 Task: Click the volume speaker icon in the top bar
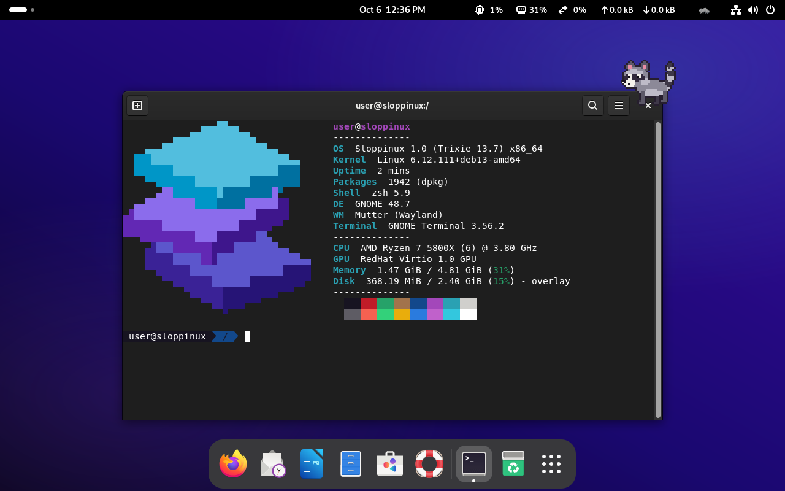[753, 10]
